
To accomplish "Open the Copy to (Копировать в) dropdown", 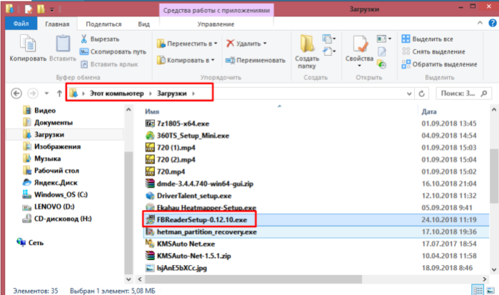I will click(186, 60).
